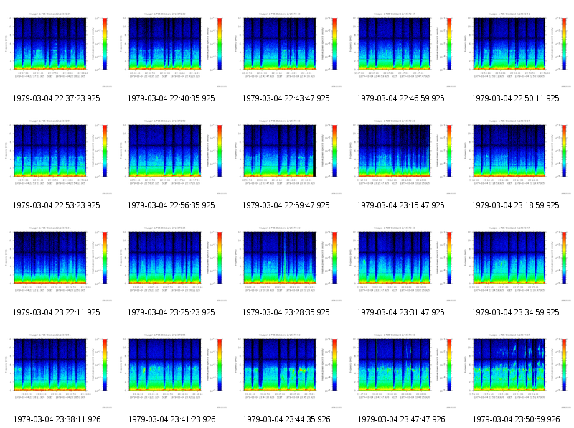Screen dimensions: 574x428
Task: Click caption text '1979-03-04 22:56:35.925'
Action: [171, 205]
